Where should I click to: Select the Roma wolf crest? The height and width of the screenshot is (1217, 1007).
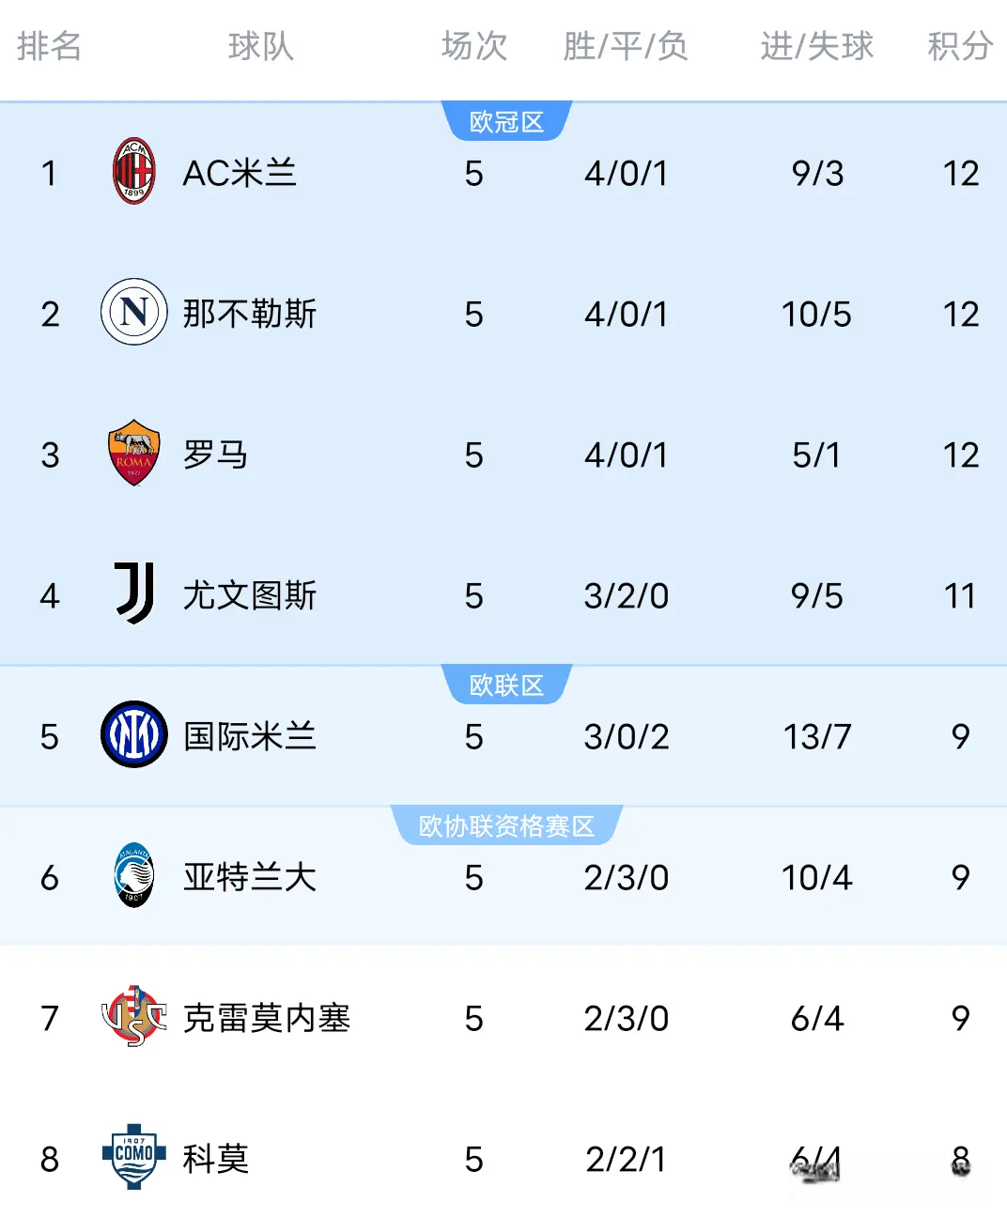pos(133,453)
